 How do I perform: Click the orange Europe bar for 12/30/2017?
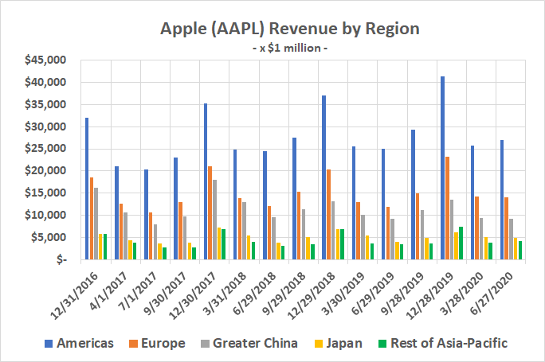[210, 212]
